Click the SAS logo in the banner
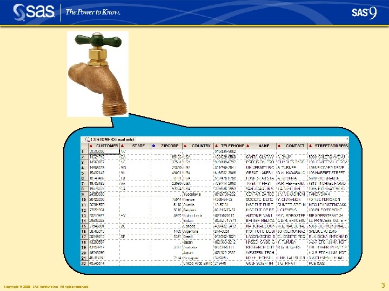Image resolution: width=389 pixels, height=291 pixels. 33,12
